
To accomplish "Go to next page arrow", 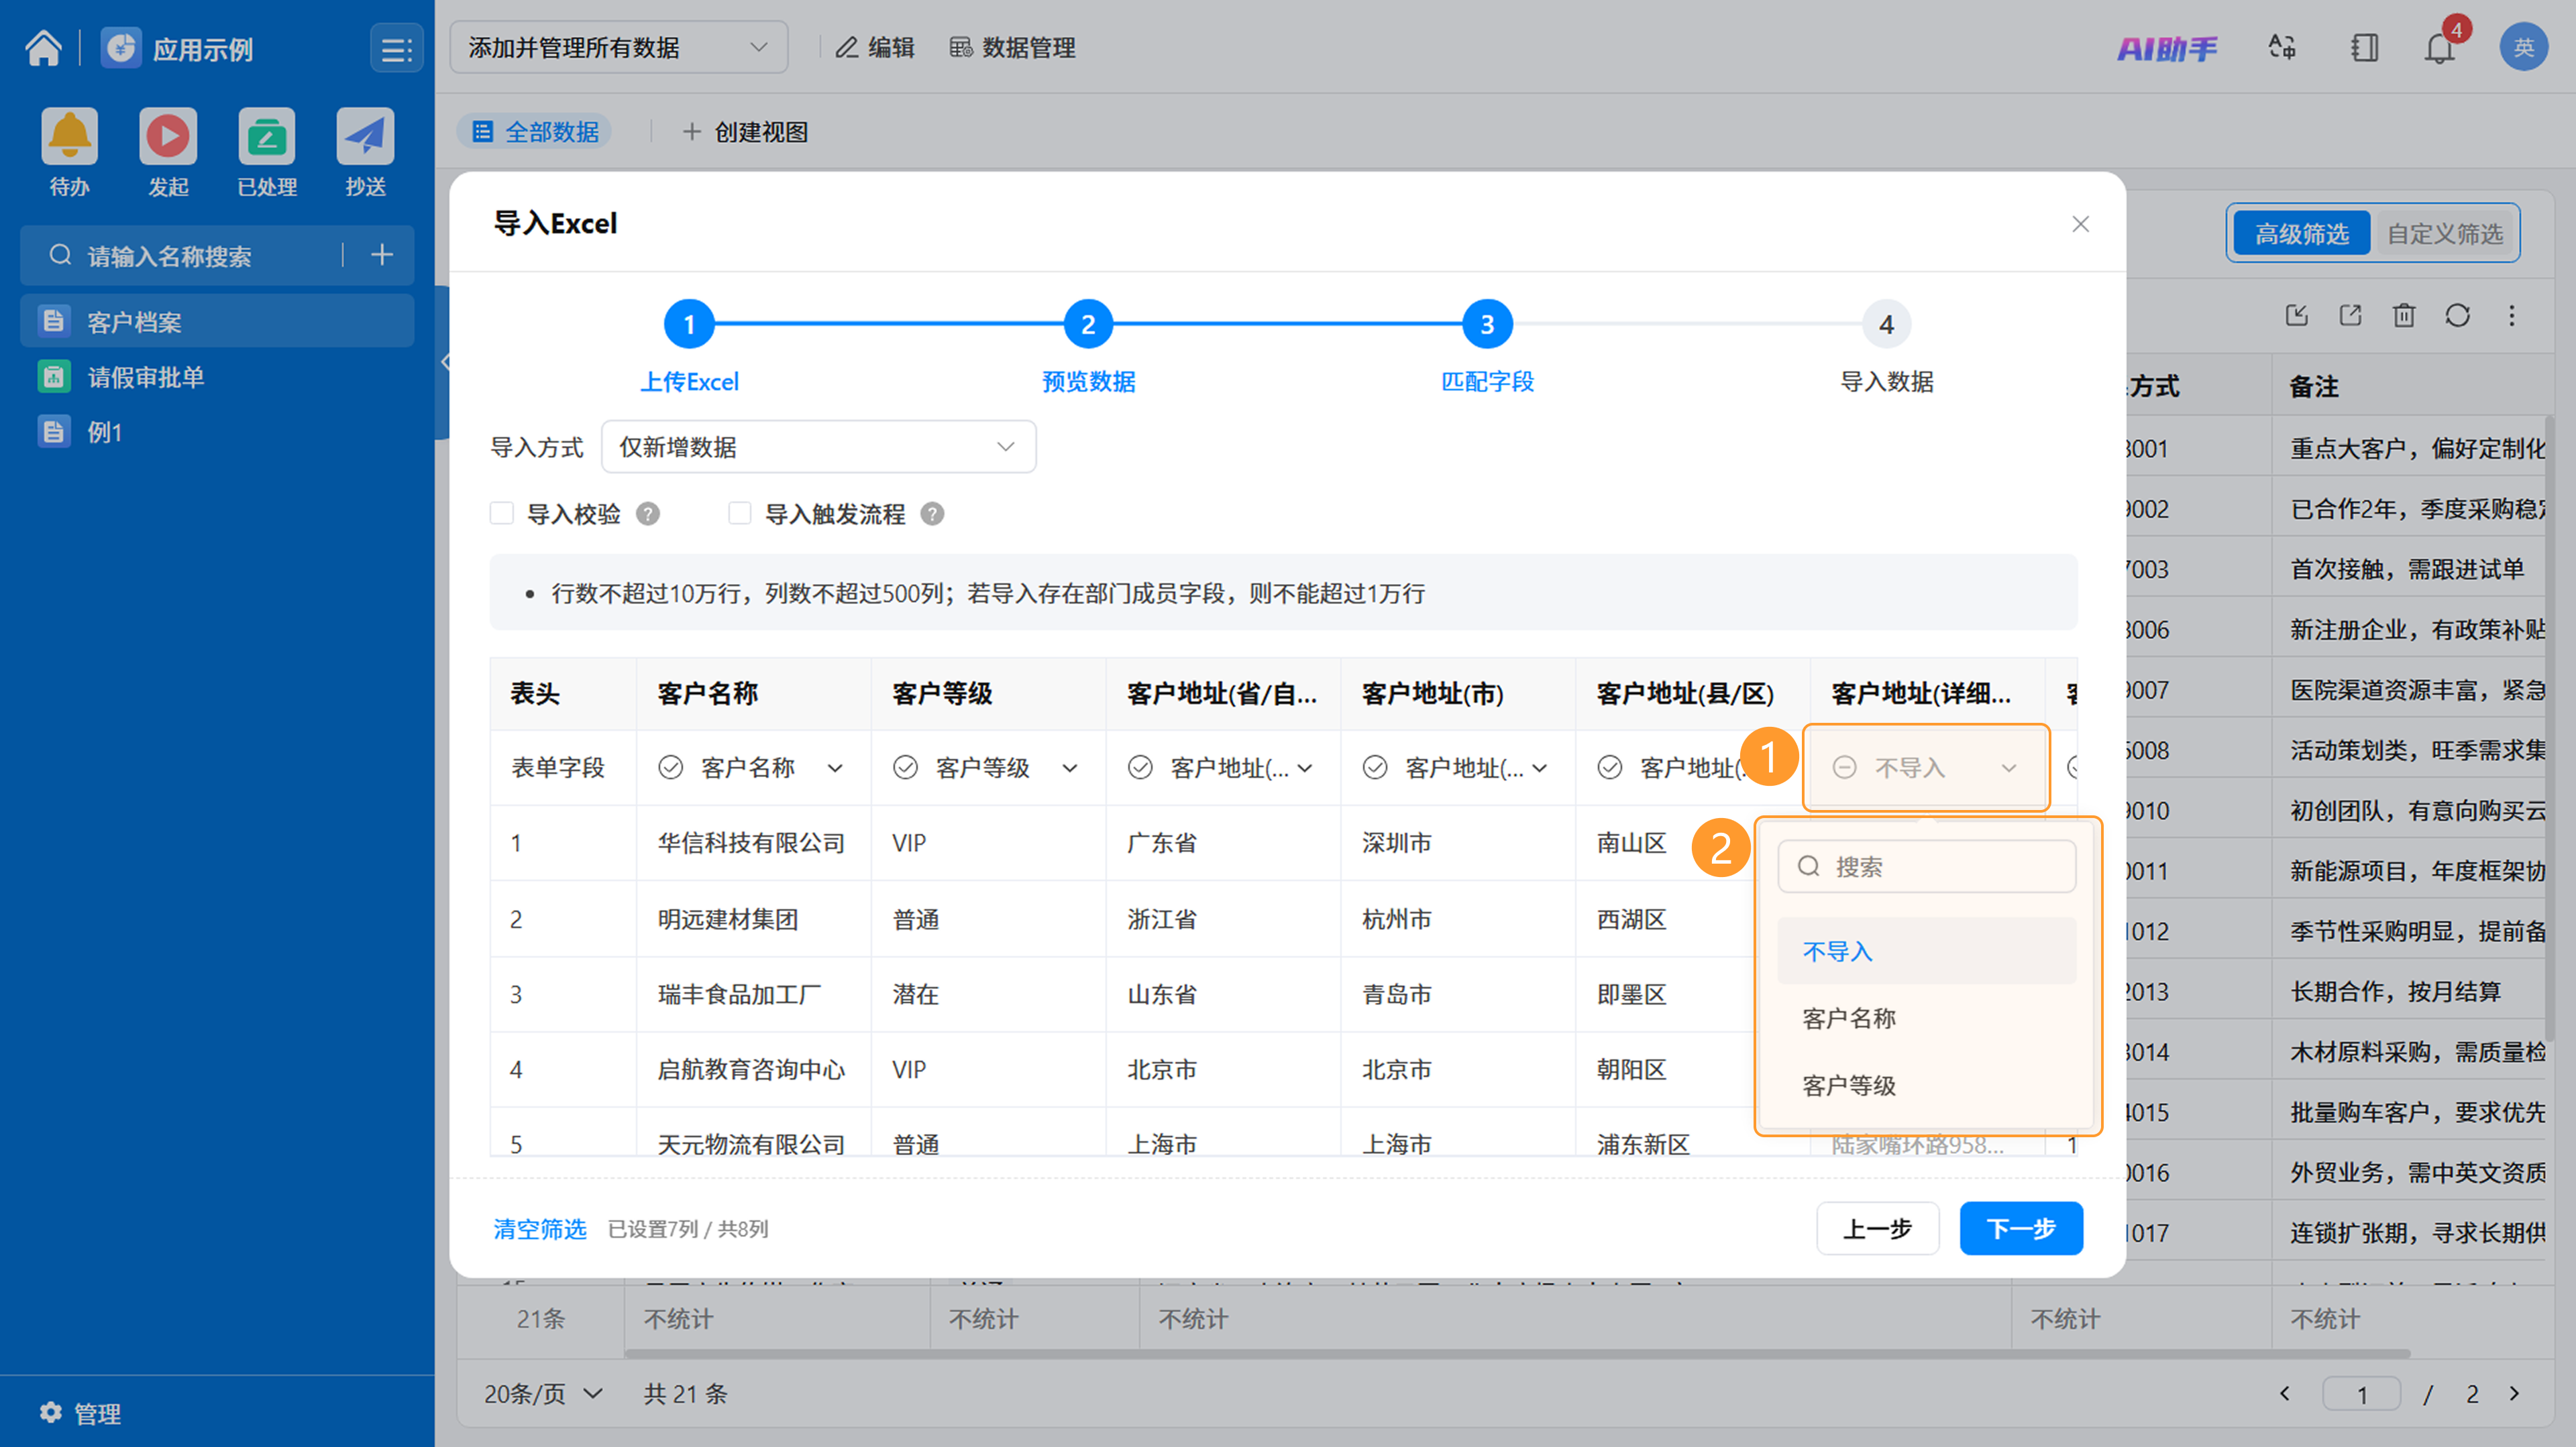I will [2514, 1393].
